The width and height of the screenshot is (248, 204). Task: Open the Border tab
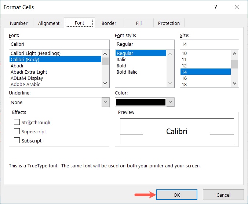point(109,23)
